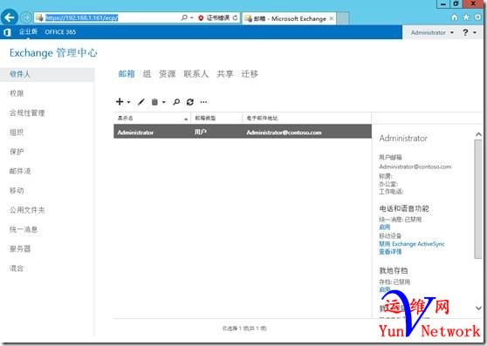487x346 pixels.
Task: Switch to the 资源 tab
Action: pos(168,74)
